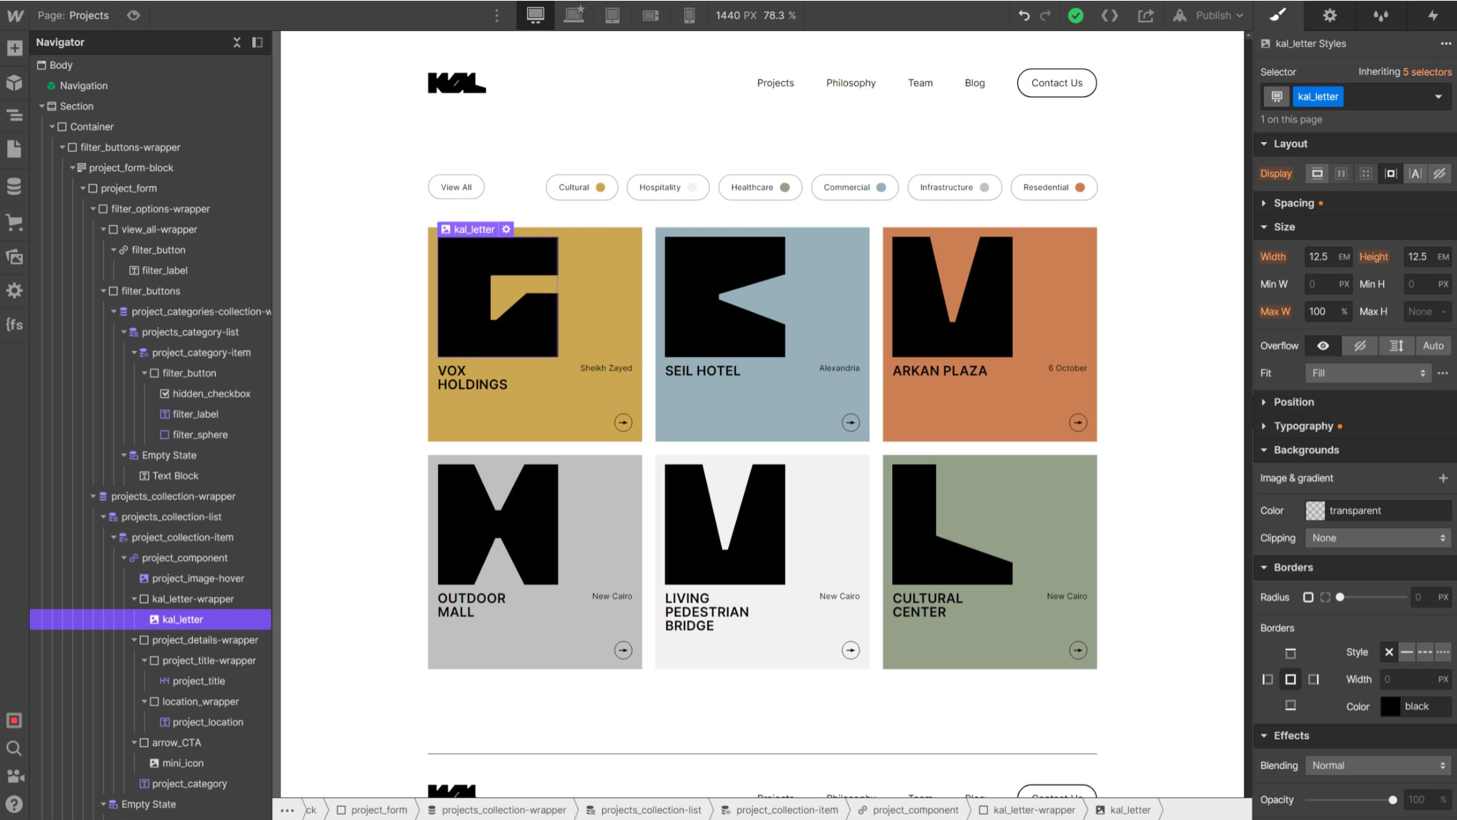Open the Finsweet fs extension panel
The width and height of the screenshot is (1457, 820).
(15, 324)
